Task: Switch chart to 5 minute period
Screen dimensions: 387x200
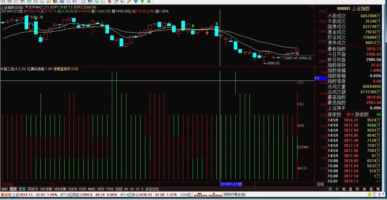Action: 142,189
